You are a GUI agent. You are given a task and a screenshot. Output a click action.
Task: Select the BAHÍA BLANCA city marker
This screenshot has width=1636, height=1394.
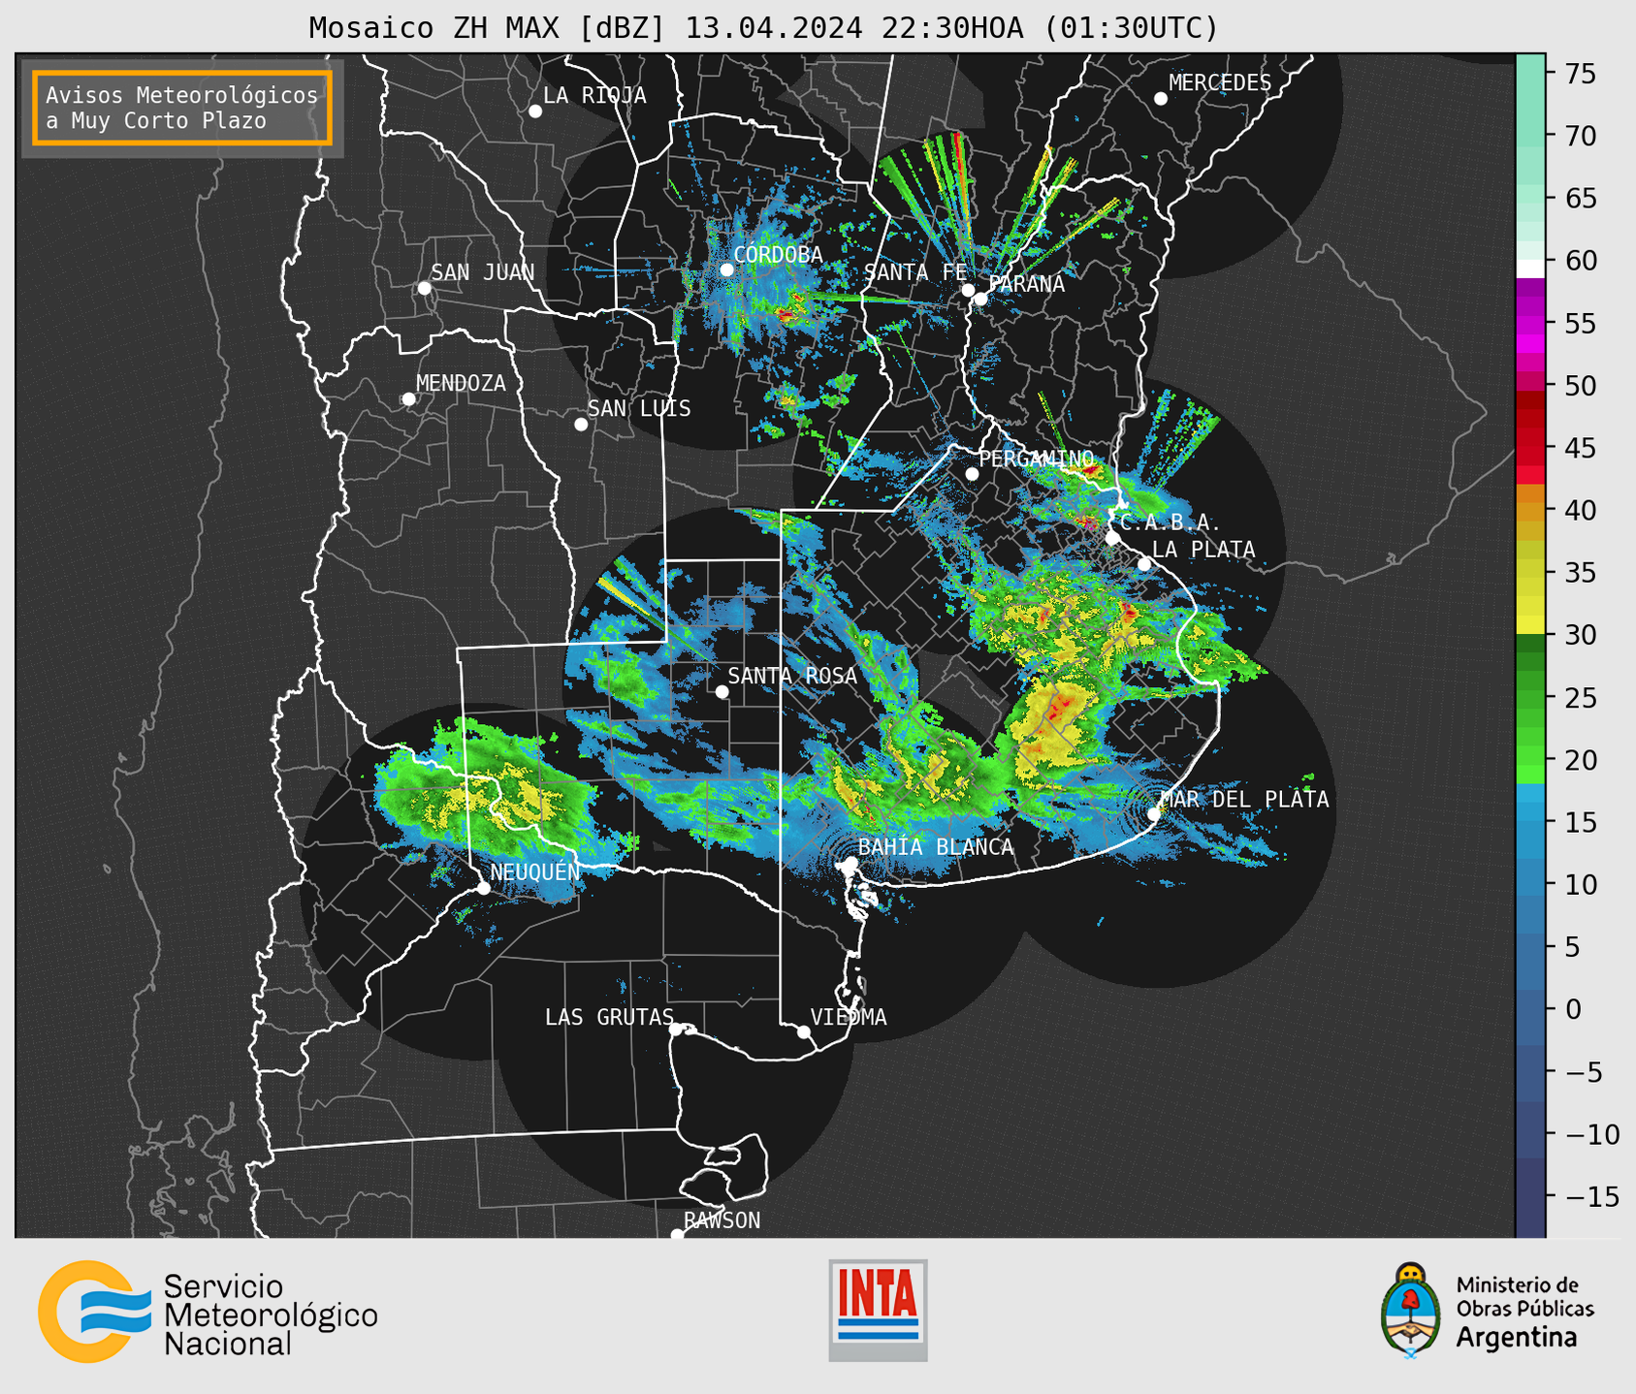[x=850, y=863]
